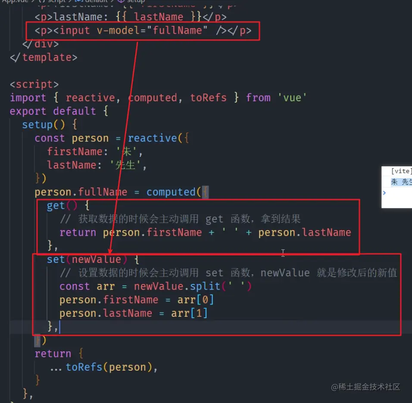Click the reactive( function call
The height and width of the screenshot is (403, 412).
click(x=155, y=138)
